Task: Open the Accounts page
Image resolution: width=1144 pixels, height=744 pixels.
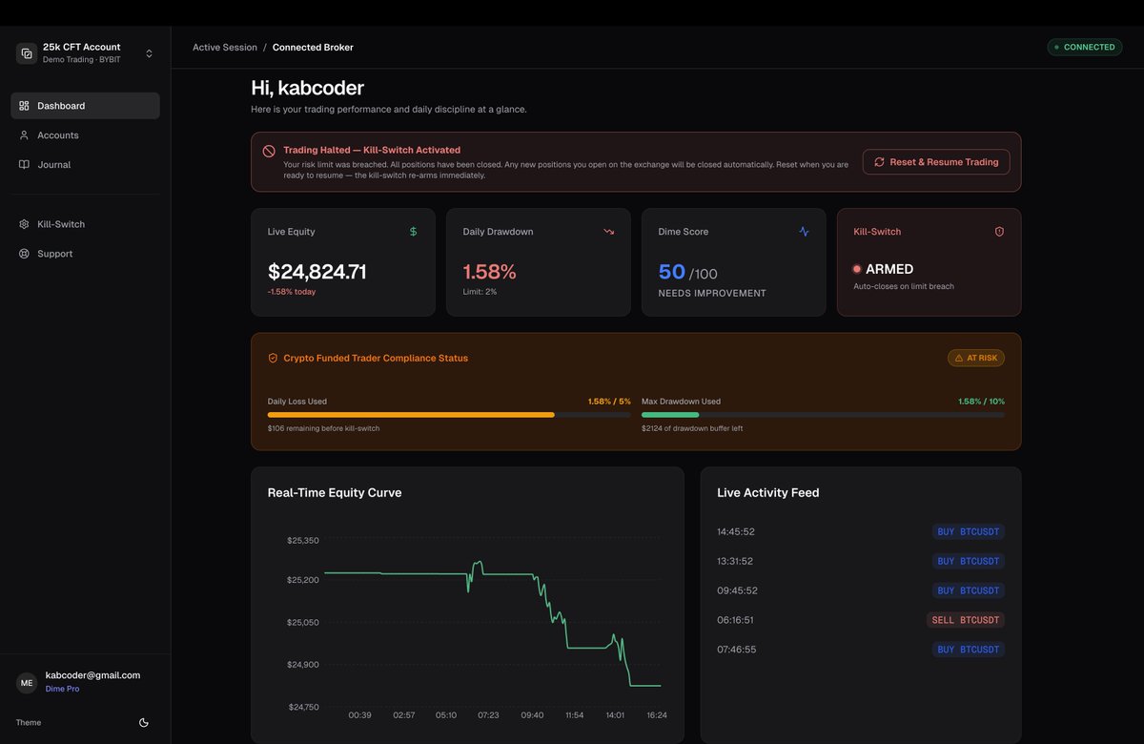Action: [85, 135]
